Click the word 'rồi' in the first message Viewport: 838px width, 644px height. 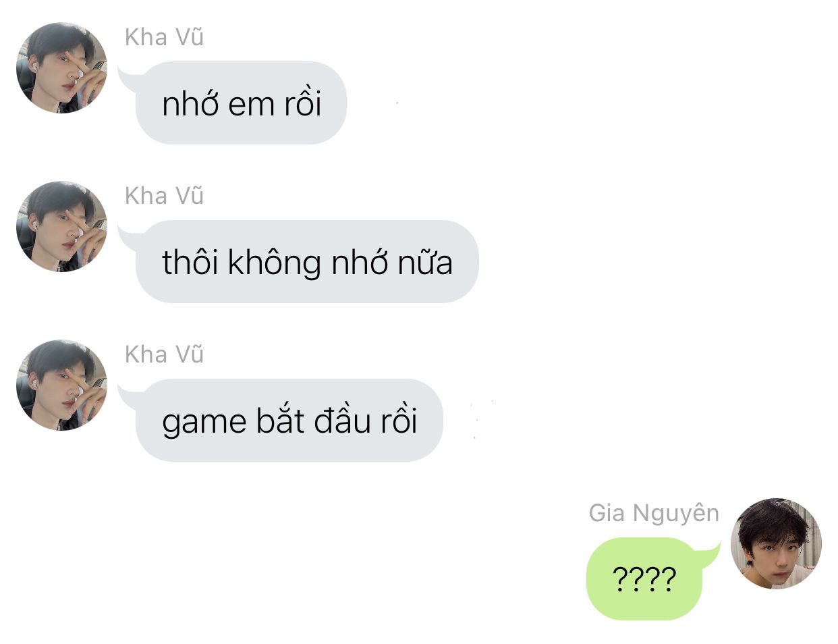(302, 103)
